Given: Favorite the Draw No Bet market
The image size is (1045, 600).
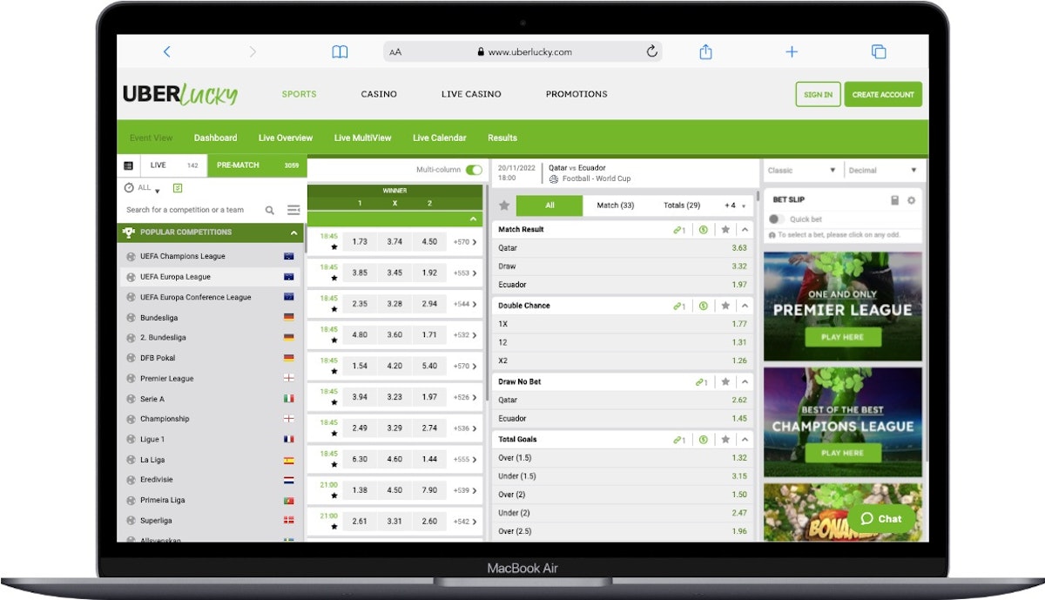Looking at the screenshot, I should coord(725,381).
